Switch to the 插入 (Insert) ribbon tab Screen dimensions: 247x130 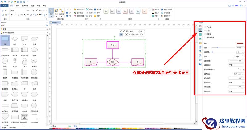pos(18,6)
